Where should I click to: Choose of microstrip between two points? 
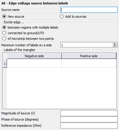[4, 39]
